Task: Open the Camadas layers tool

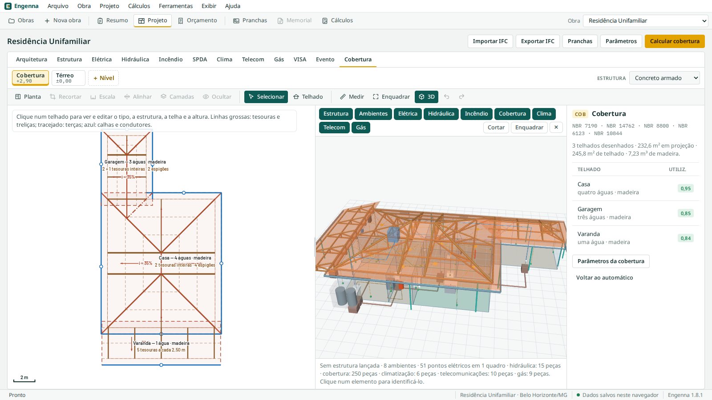Action: coord(177,97)
